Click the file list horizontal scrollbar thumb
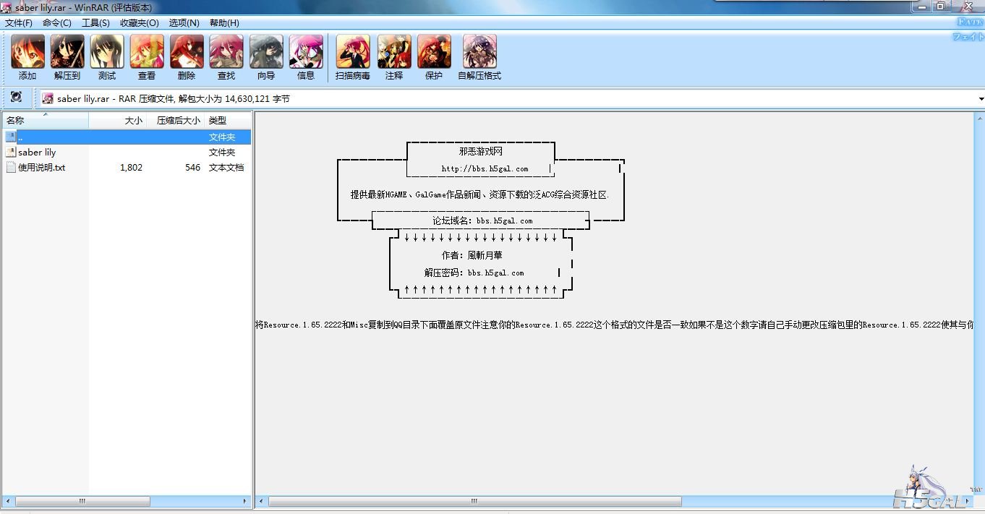The width and height of the screenshot is (985, 514). [x=82, y=501]
